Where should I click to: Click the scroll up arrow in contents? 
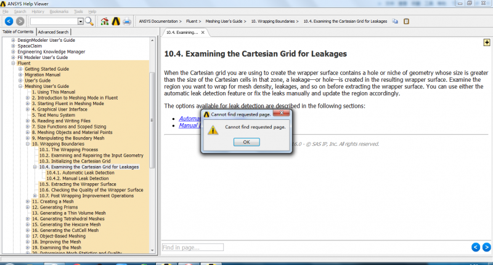[x=152, y=40]
